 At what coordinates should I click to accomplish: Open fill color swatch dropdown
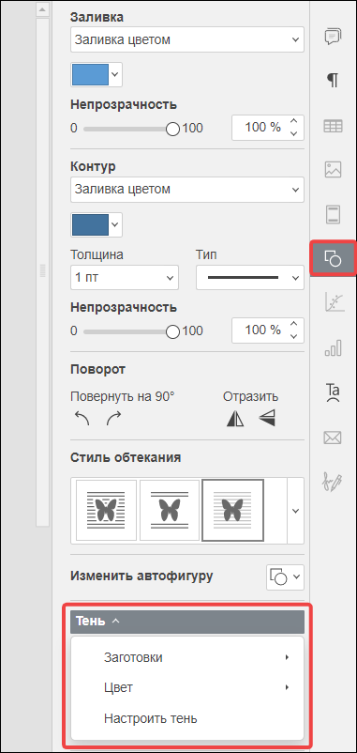pos(97,74)
